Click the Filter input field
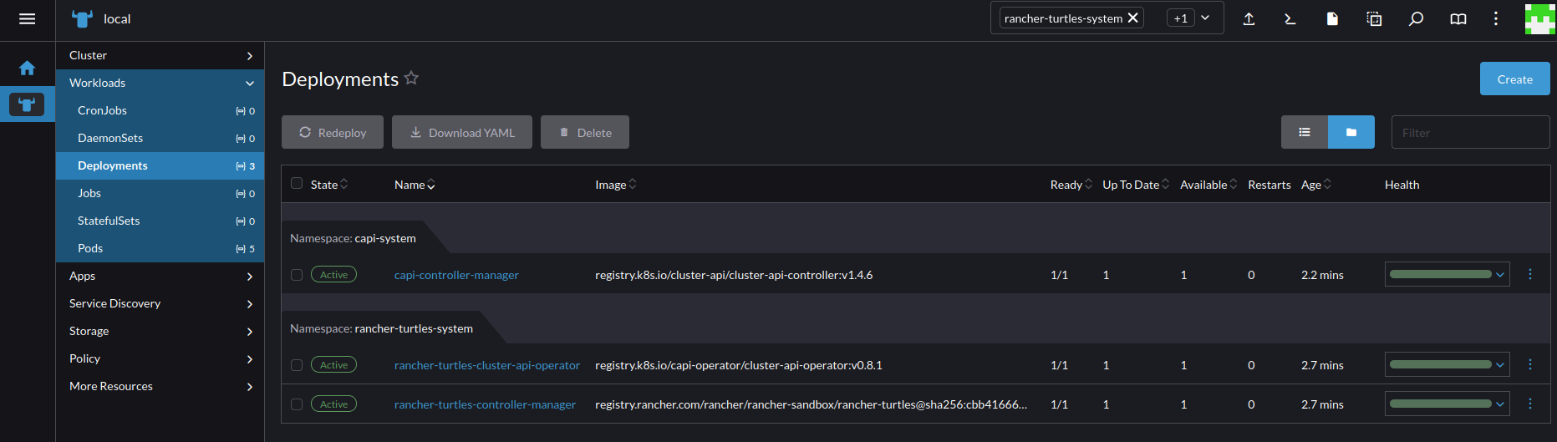This screenshot has width=1557, height=442. click(1469, 132)
